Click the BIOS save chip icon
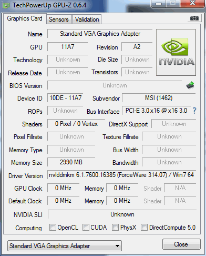This screenshot has height=256, width=206. (190, 85)
